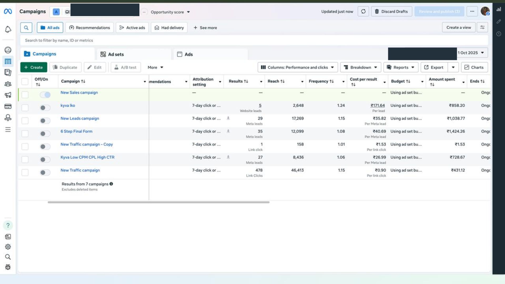Open Charts via the bar chart icon
The width and height of the screenshot is (505, 284).
tap(499, 9)
